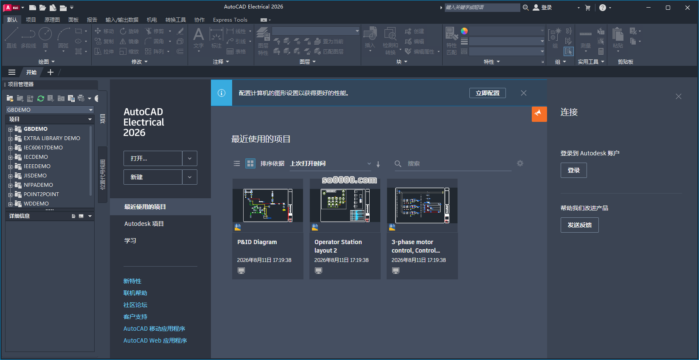699x360 pixels.
Task: Expand the IECDEMO project tree node
Action: pos(10,157)
